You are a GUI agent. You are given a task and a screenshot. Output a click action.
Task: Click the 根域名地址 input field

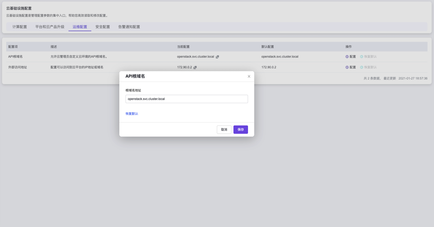click(x=187, y=99)
